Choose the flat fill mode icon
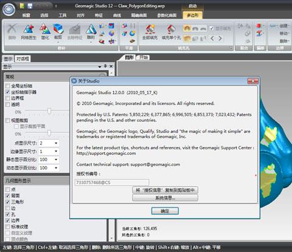 coord(203,29)
